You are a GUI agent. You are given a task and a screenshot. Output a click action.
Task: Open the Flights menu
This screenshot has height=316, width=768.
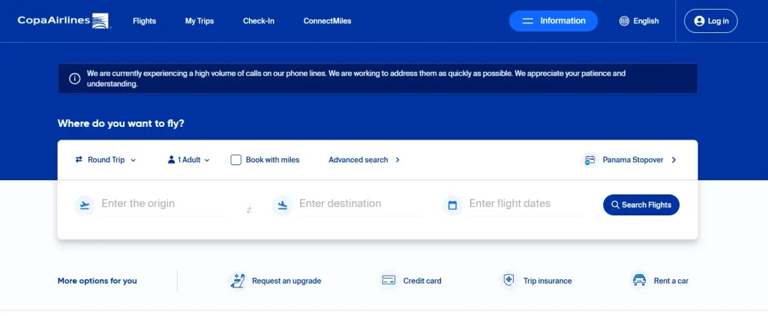[144, 21]
